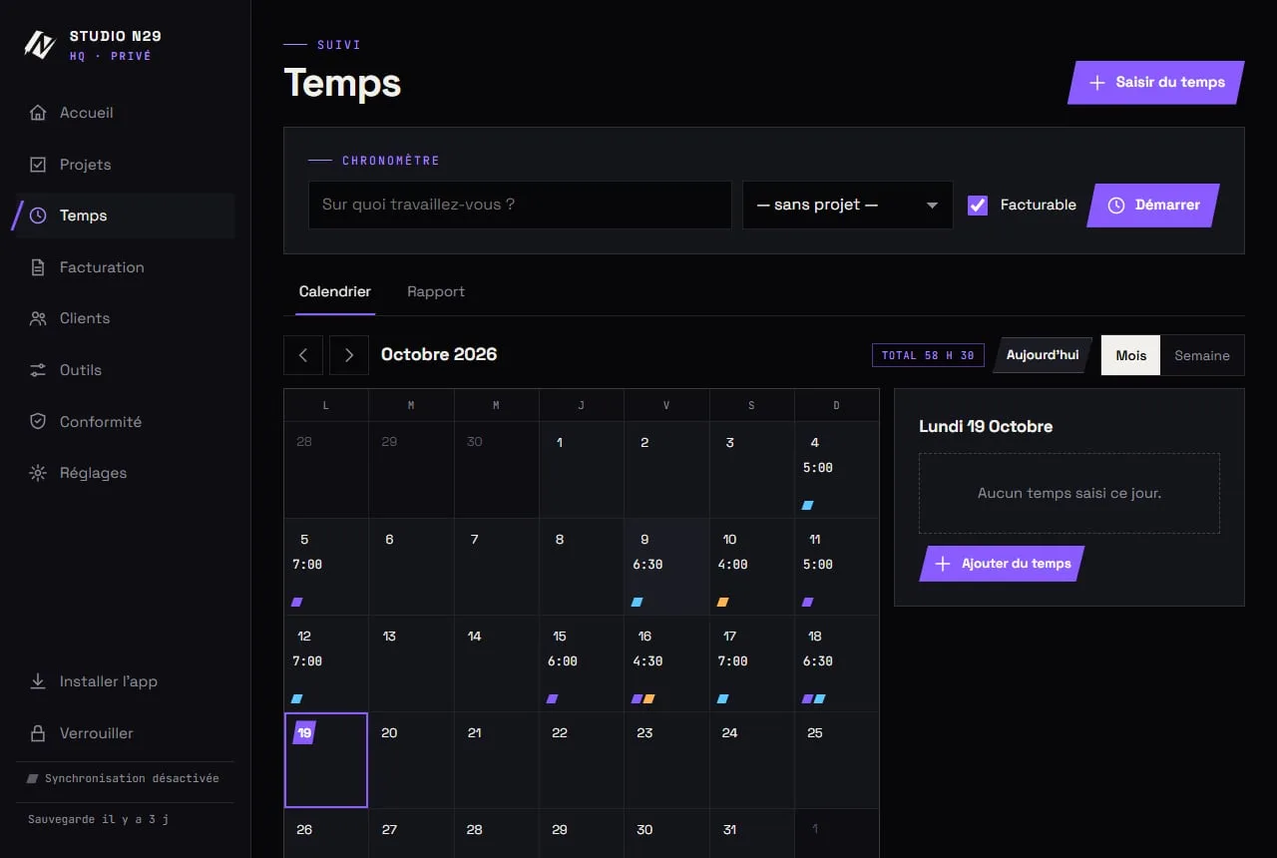
Task: Click the Installer l'app download icon
Action: (38, 681)
